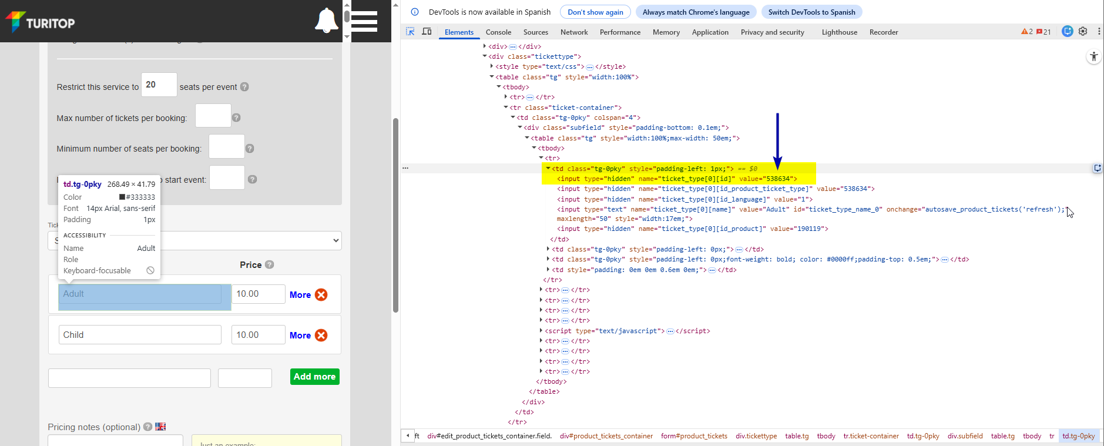Viewport: 1104px width, 446px height.
Task: Open the hamburger menu in TuriTop header
Action: pos(364,21)
